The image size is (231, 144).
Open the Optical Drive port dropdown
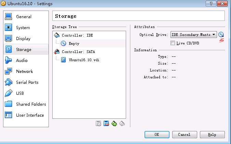click(193, 35)
